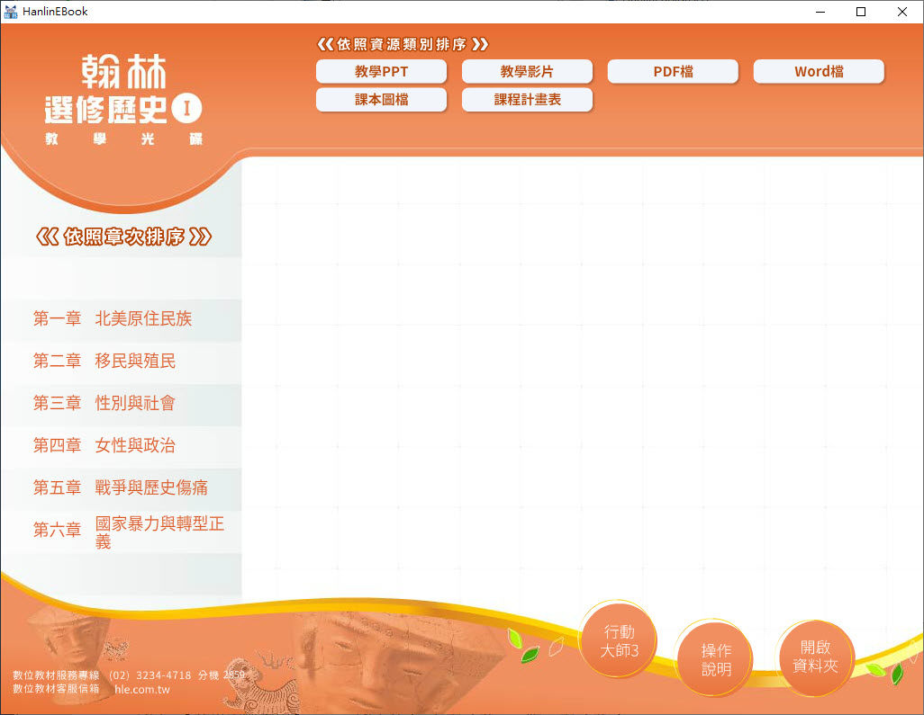Viewport: 924px width, 715px height.
Task: Select chapter 第一章 北美原住民族
Action: pos(113,318)
